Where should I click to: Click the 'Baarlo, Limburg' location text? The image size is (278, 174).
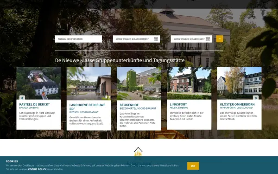point(29,108)
